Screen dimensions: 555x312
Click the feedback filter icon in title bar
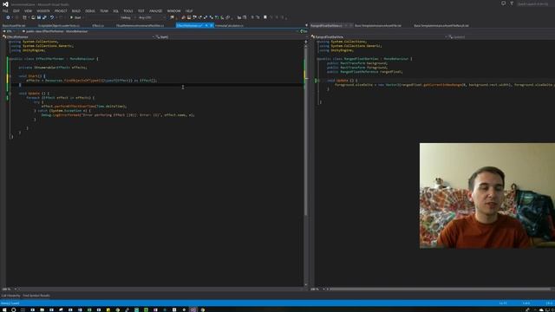(x=512, y=3)
